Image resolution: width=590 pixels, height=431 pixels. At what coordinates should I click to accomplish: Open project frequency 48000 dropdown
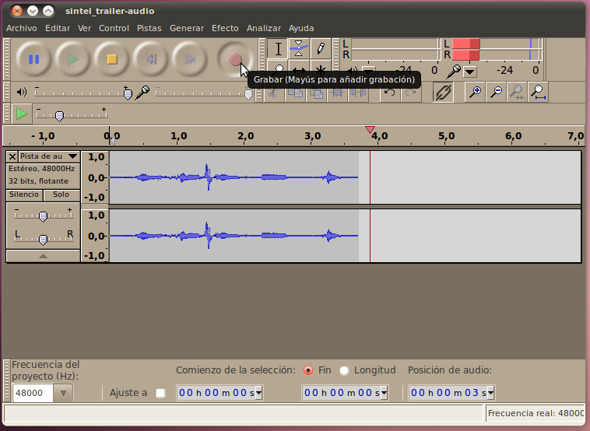click(63, 394)
